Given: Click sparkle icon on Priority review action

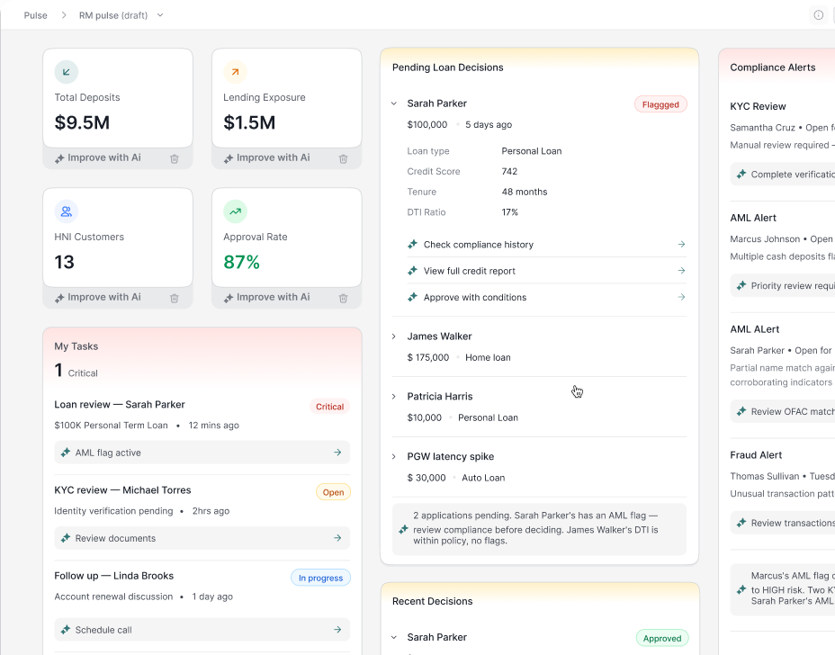Looking at the screenshot, I should 741,285.
